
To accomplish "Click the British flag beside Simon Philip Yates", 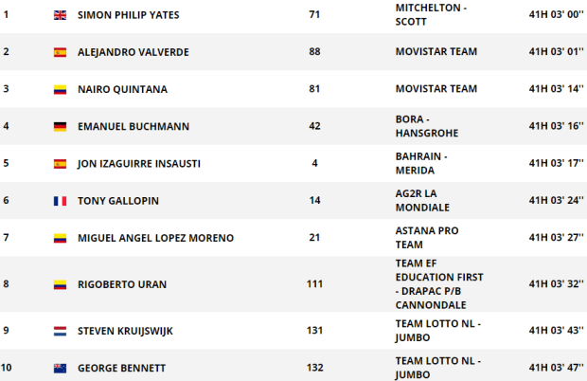I will coord(61,16).
